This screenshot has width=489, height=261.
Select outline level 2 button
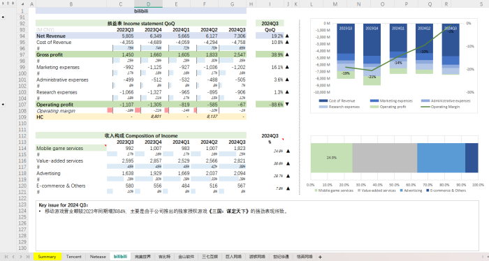8,3
